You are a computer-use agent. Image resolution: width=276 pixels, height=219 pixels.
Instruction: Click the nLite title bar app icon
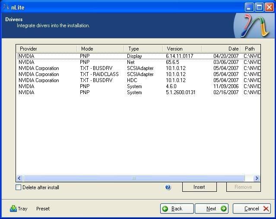6,7
